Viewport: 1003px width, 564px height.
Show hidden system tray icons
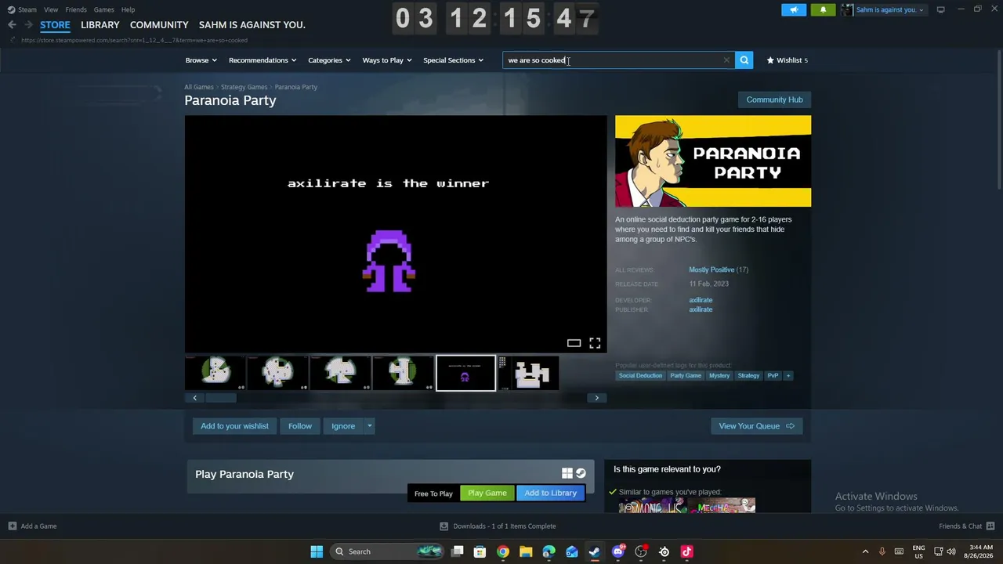(865, 551)
